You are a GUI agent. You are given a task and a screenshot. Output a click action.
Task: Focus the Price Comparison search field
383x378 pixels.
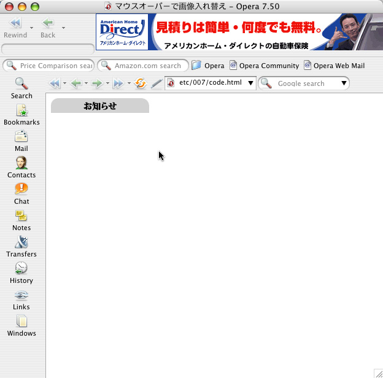coord(48,66)
